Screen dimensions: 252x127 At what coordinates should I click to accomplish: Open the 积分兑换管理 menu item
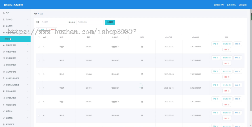pos(15,105)
